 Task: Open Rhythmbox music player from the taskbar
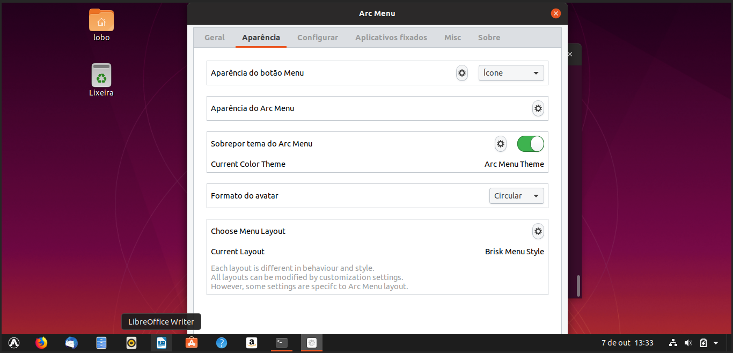click(x=131, y=342)
